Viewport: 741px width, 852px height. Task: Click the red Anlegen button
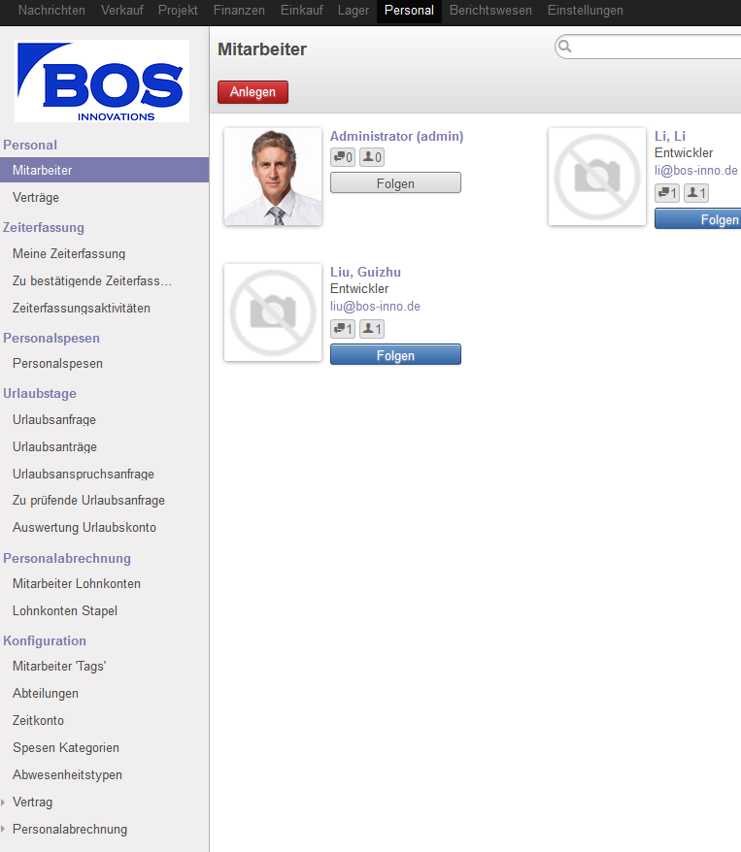pyautogui.click(x=253, y=92)
